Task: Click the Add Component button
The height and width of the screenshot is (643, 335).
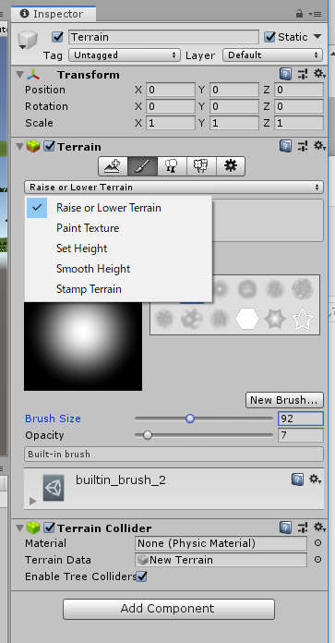Action: (x=169, y=609)
